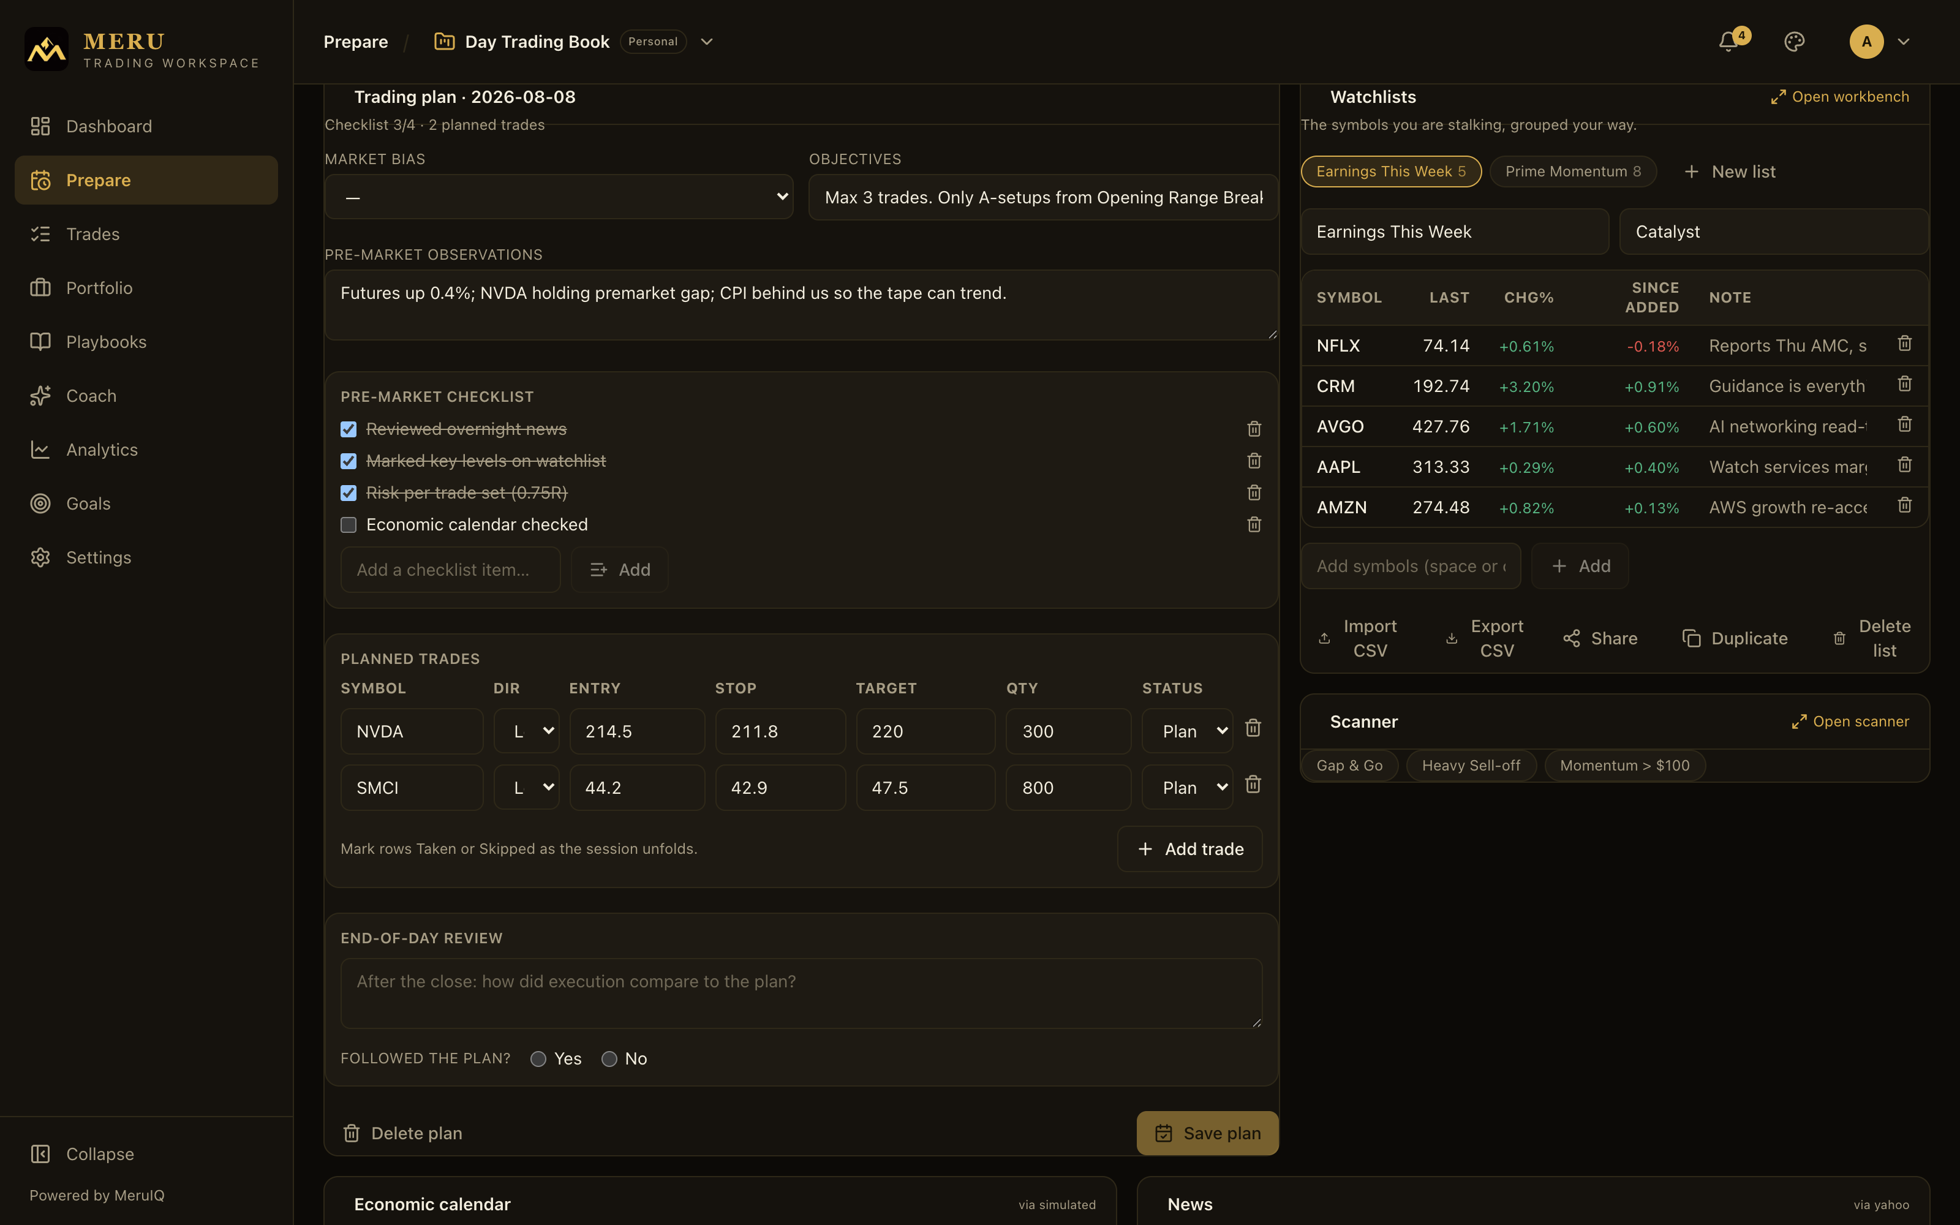Open the SMCI status dropdown
Image resolution: width=1960 pixels, height=1225 pixels.
(1188, 788)
